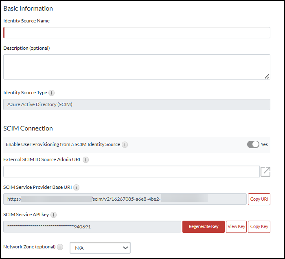285x259 pixels.
Task: Show info for External SCIM ID Source Admin URL
Action: tap(86, 160)
